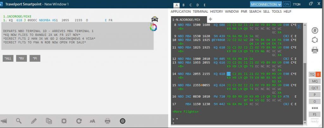Toggle the ON connection switch
The image size is (324, 128).
click(286, 4)
